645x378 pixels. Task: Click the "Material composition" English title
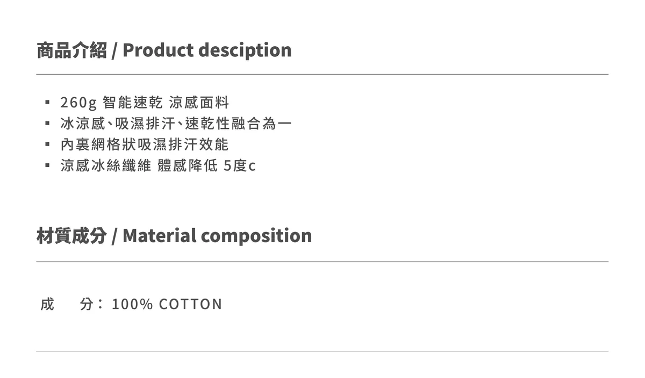[x=217, y=235]
